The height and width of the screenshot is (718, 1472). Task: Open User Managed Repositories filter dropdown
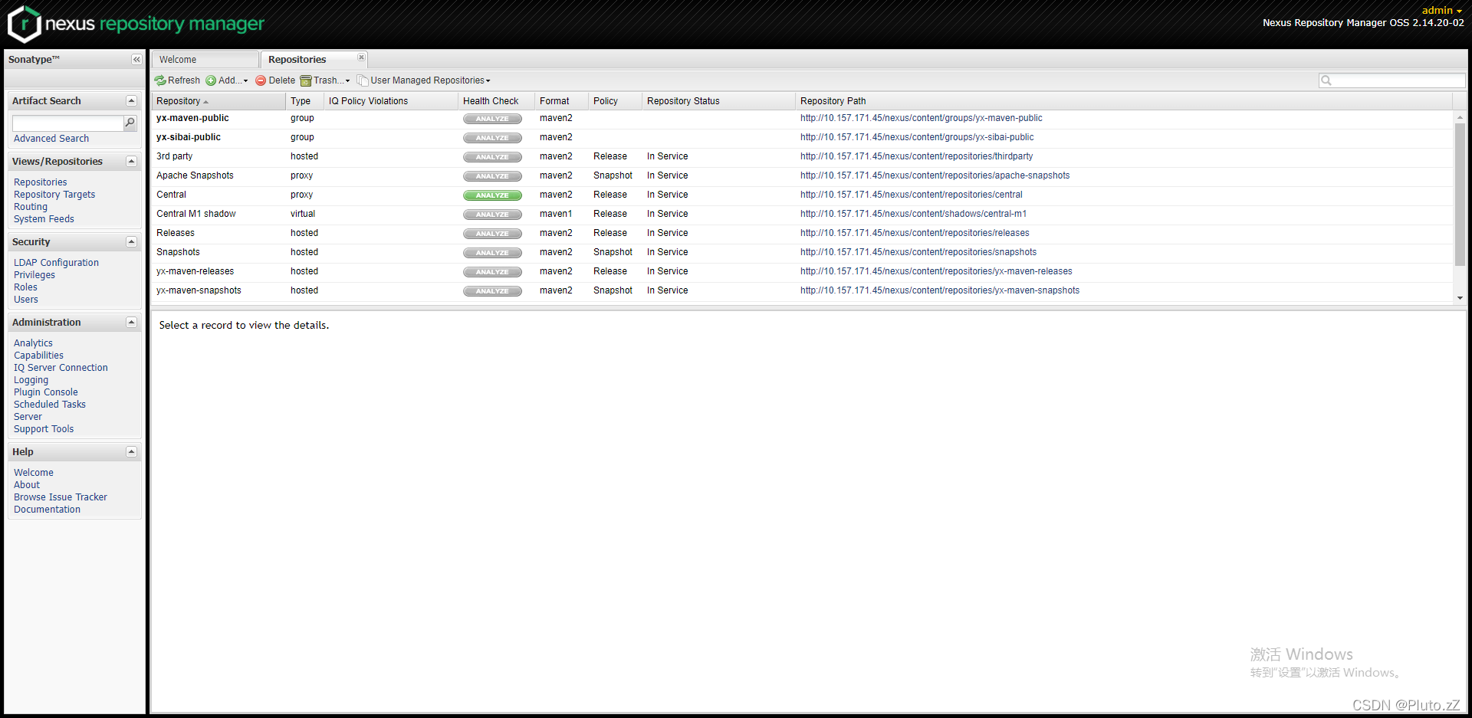pos(424,80)
